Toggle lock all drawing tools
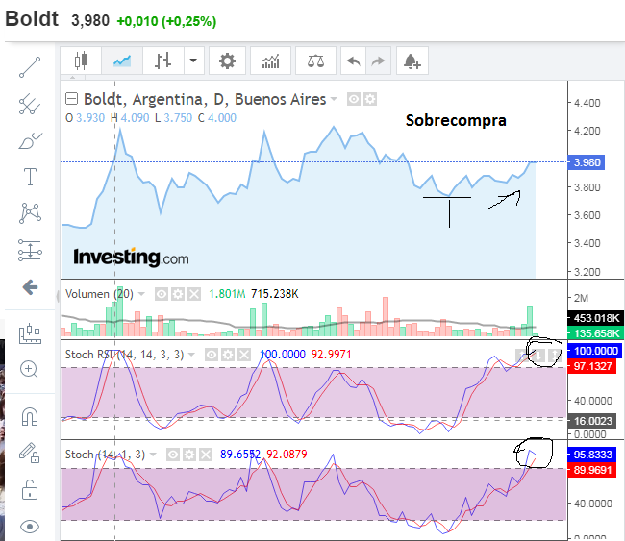The image size is (625, 541). coord(30,490)
